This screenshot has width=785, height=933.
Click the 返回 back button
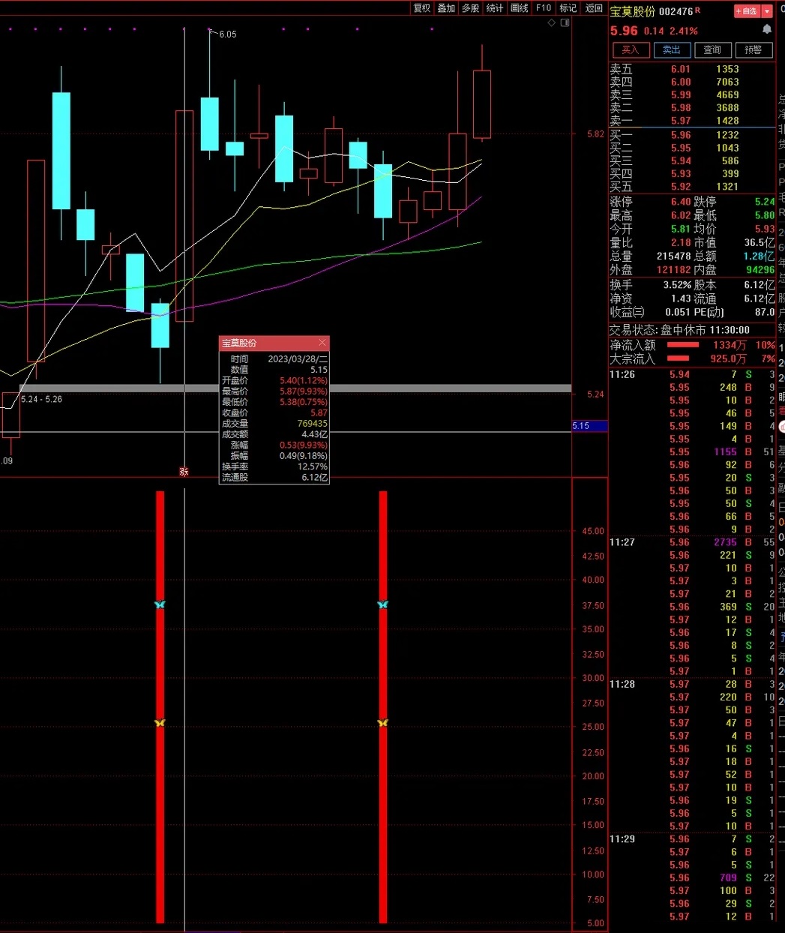pos(594,8)
